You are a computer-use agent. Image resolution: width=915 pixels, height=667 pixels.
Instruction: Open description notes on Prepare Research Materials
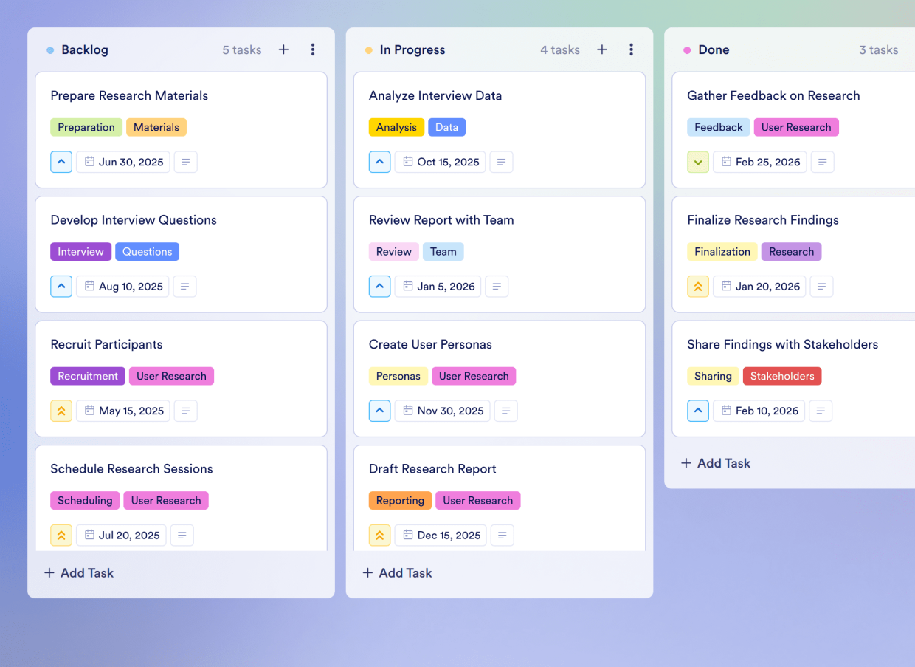pyautogui.click(x=185, y=162)
